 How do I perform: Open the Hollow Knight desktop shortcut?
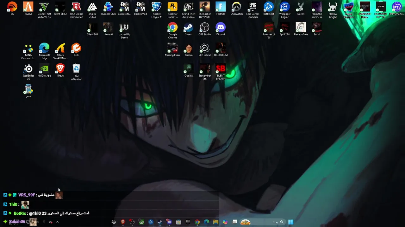333,10
